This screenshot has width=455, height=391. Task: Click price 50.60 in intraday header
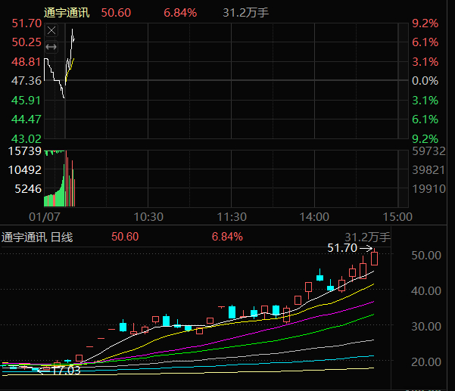tap(116, 13)
